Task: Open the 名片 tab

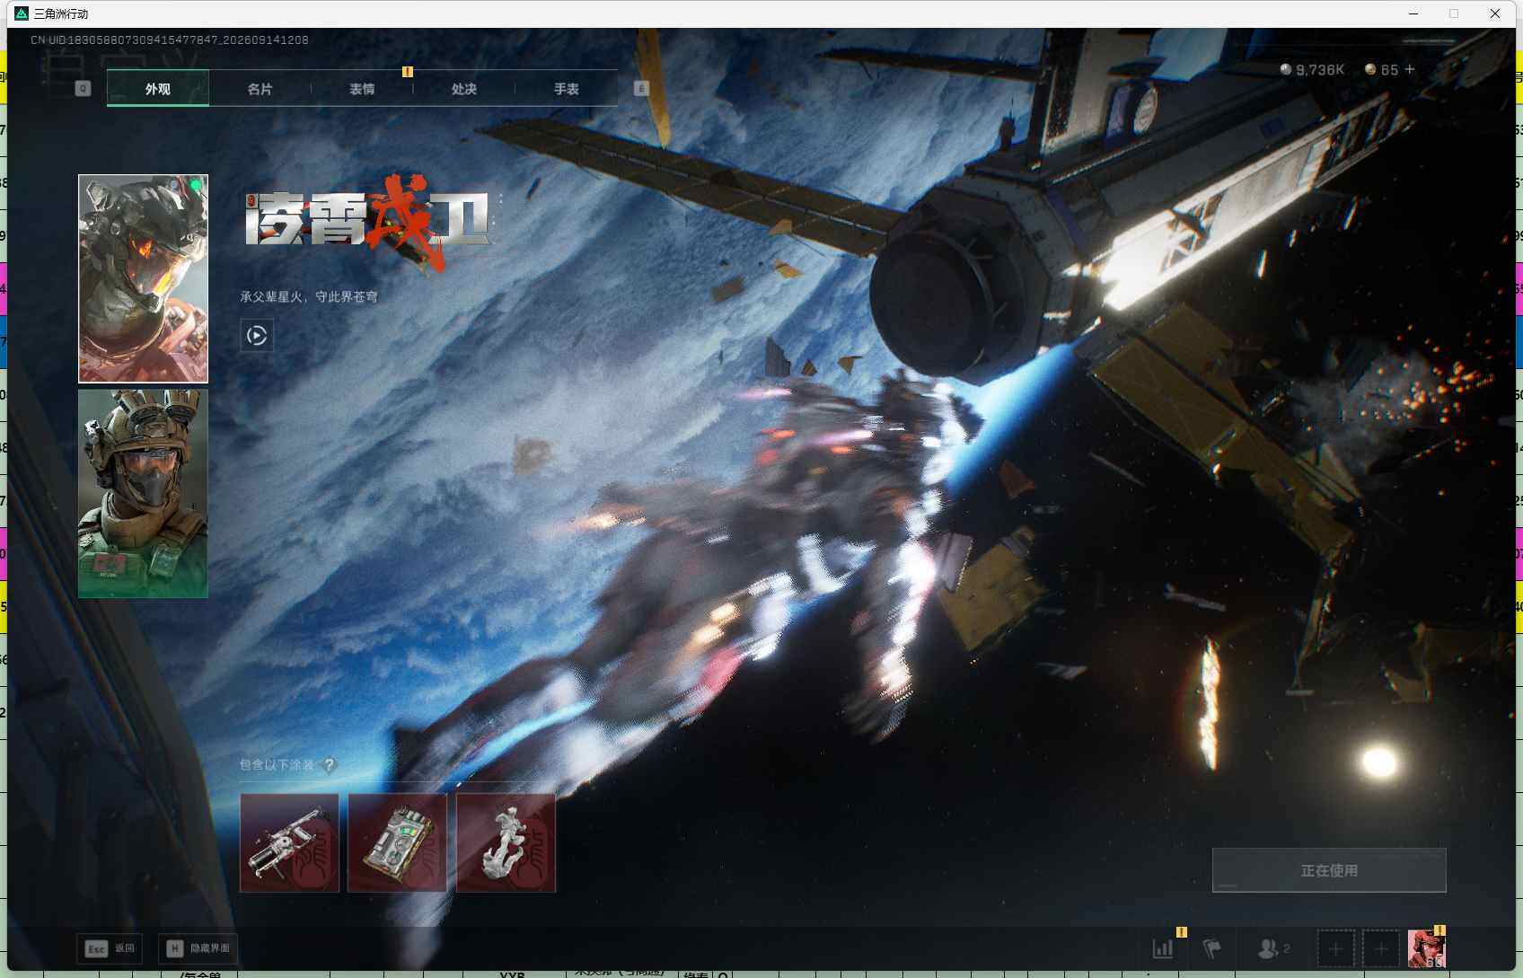Action: tap(260, 89)
